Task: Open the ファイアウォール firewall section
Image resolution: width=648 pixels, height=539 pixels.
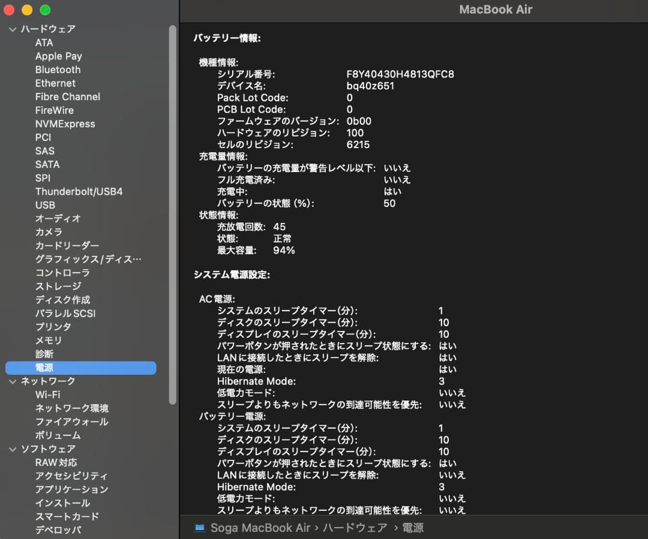Action: click(x=72, y=421)
